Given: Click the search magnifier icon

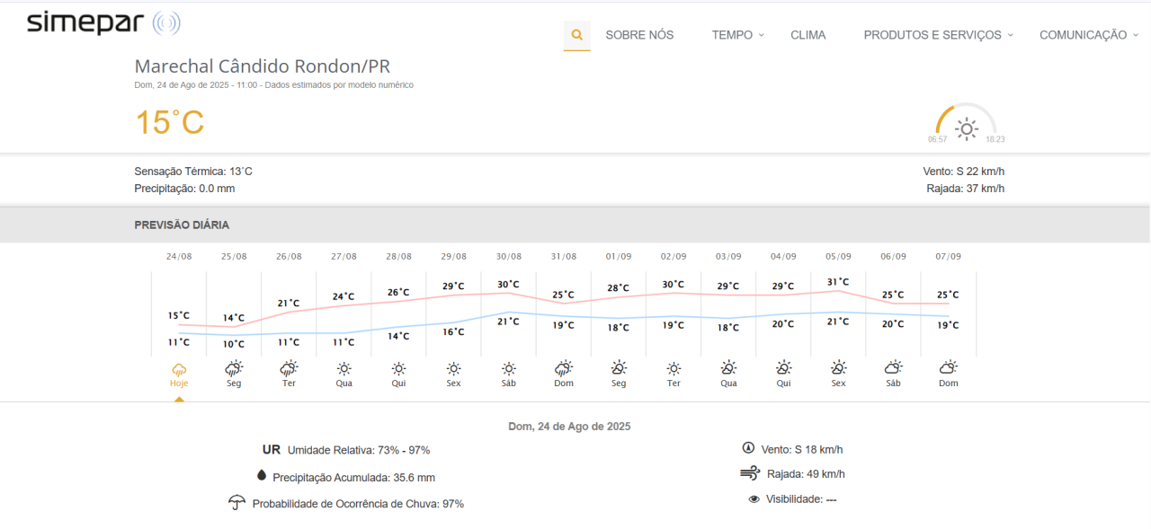Looking at the screenshot, I should point(576,35).
